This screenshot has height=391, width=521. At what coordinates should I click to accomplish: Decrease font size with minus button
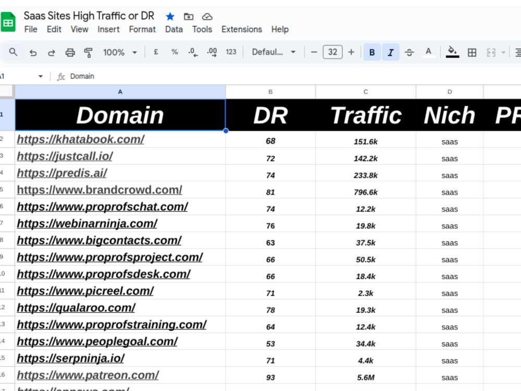coord(314,52)
